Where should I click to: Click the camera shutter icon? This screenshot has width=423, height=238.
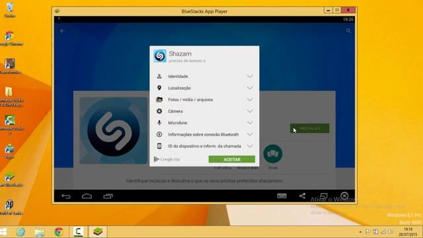[159, 111]
